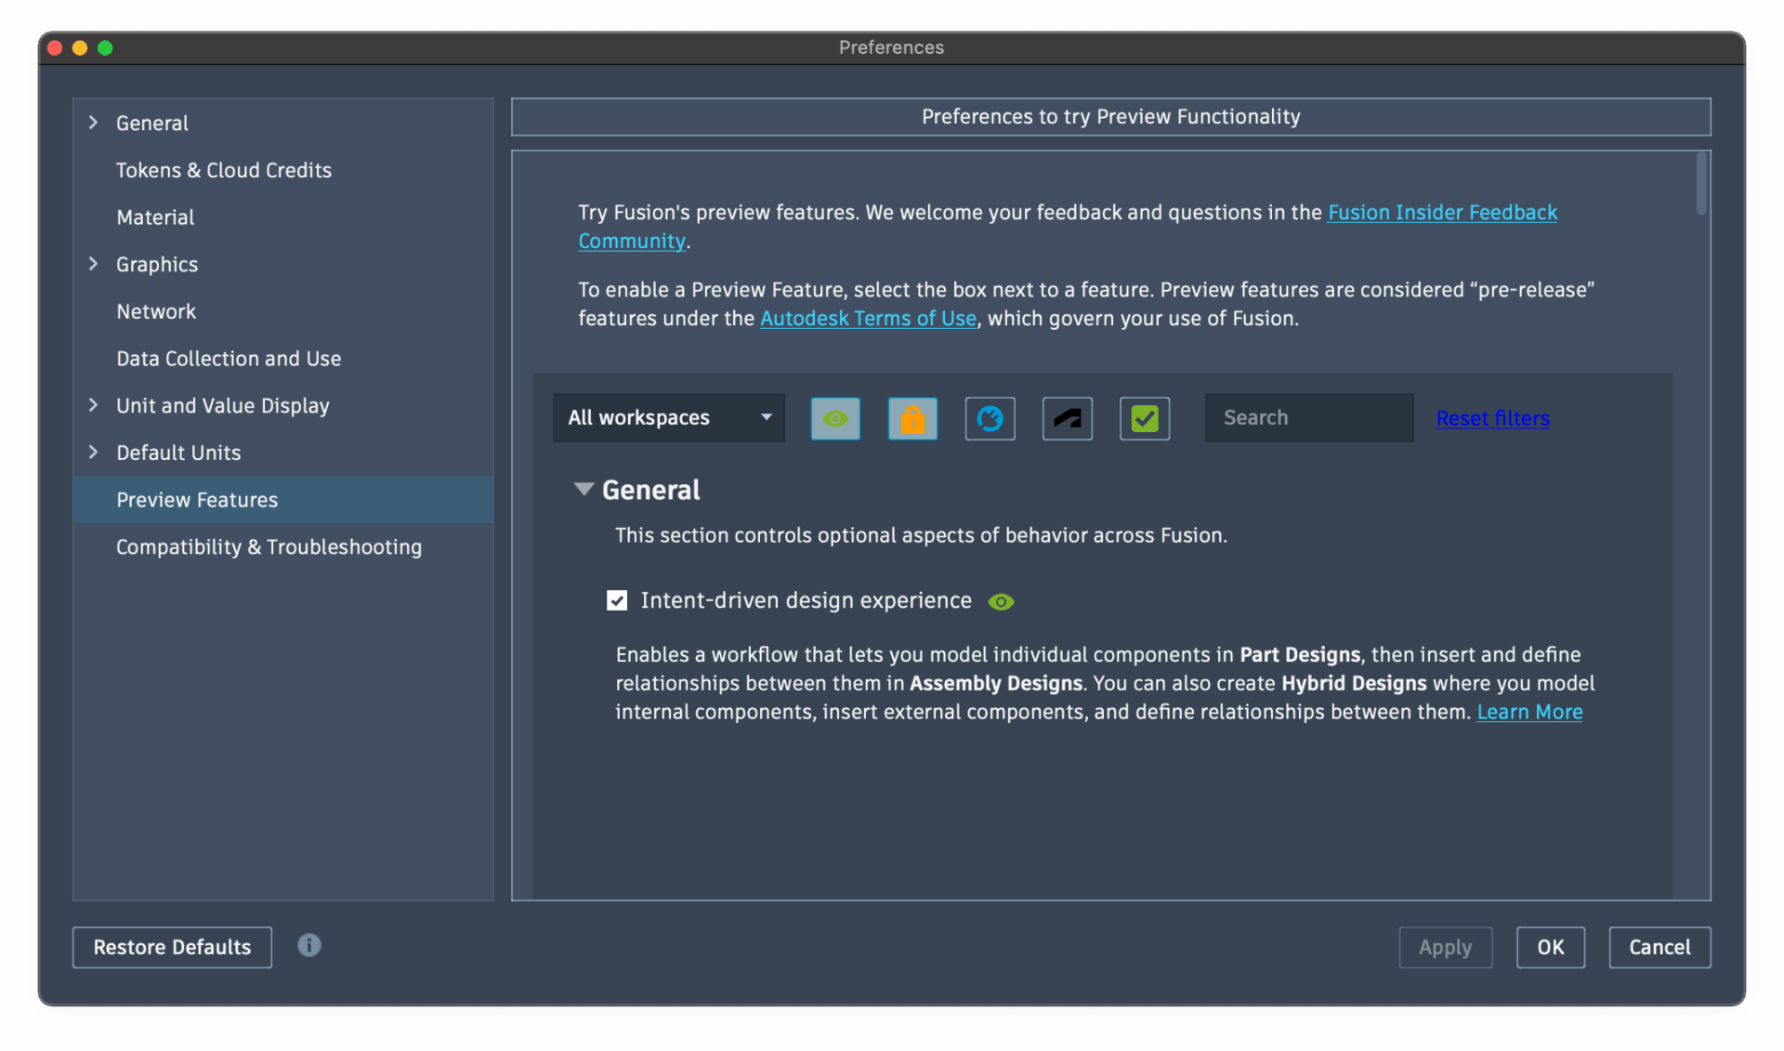Click the Reset filters link
Screen dimensions: 1784x1051
point(1492,418)
